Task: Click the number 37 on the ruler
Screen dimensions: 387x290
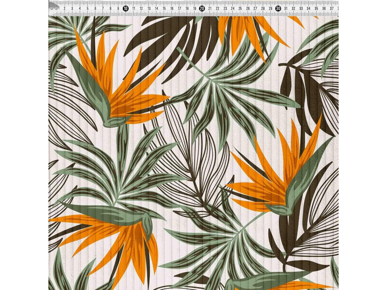Action: pos(332,9)
